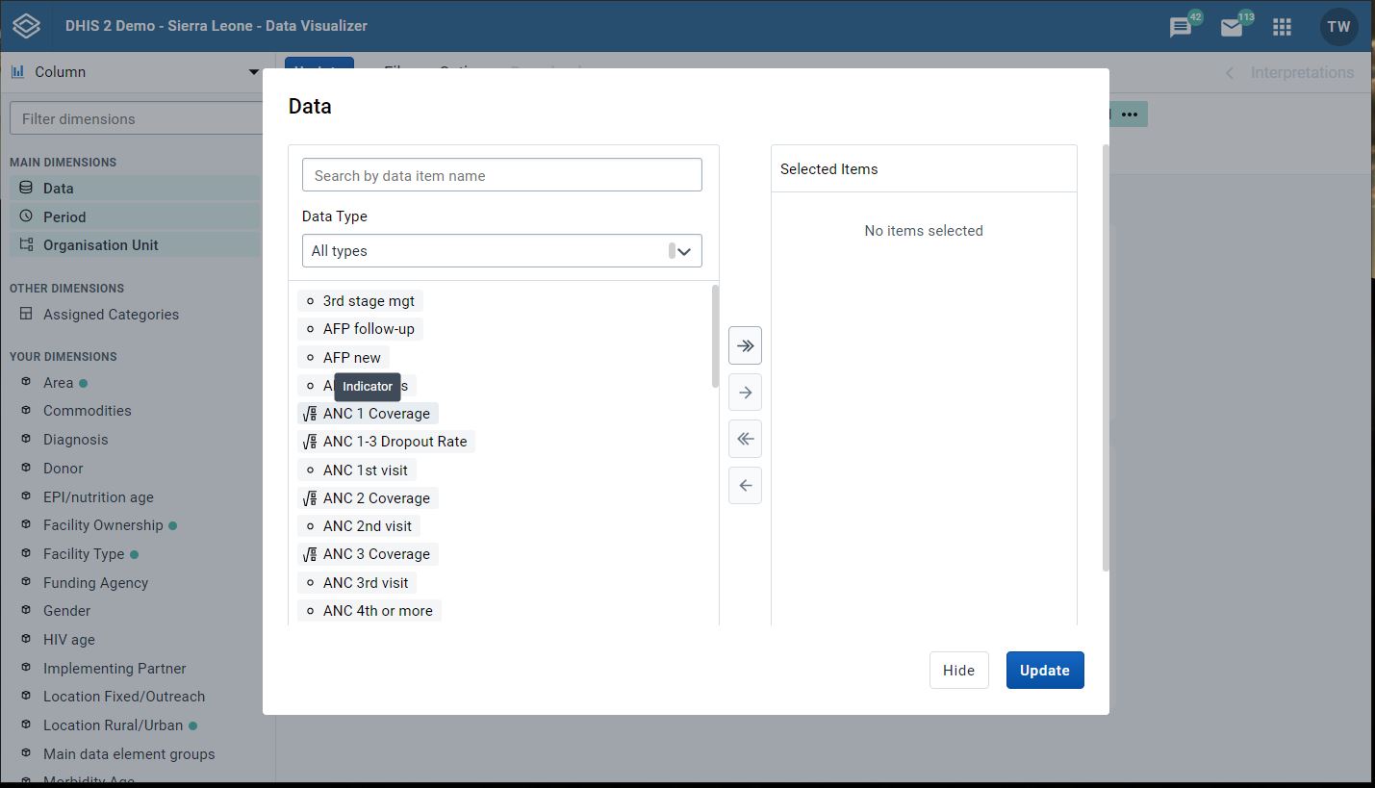Click the ellipsis more options icon
This screenshot has width=1375, height=788.
[x=1130, y=113]
